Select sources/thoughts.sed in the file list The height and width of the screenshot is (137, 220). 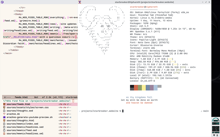pos(20,111)
